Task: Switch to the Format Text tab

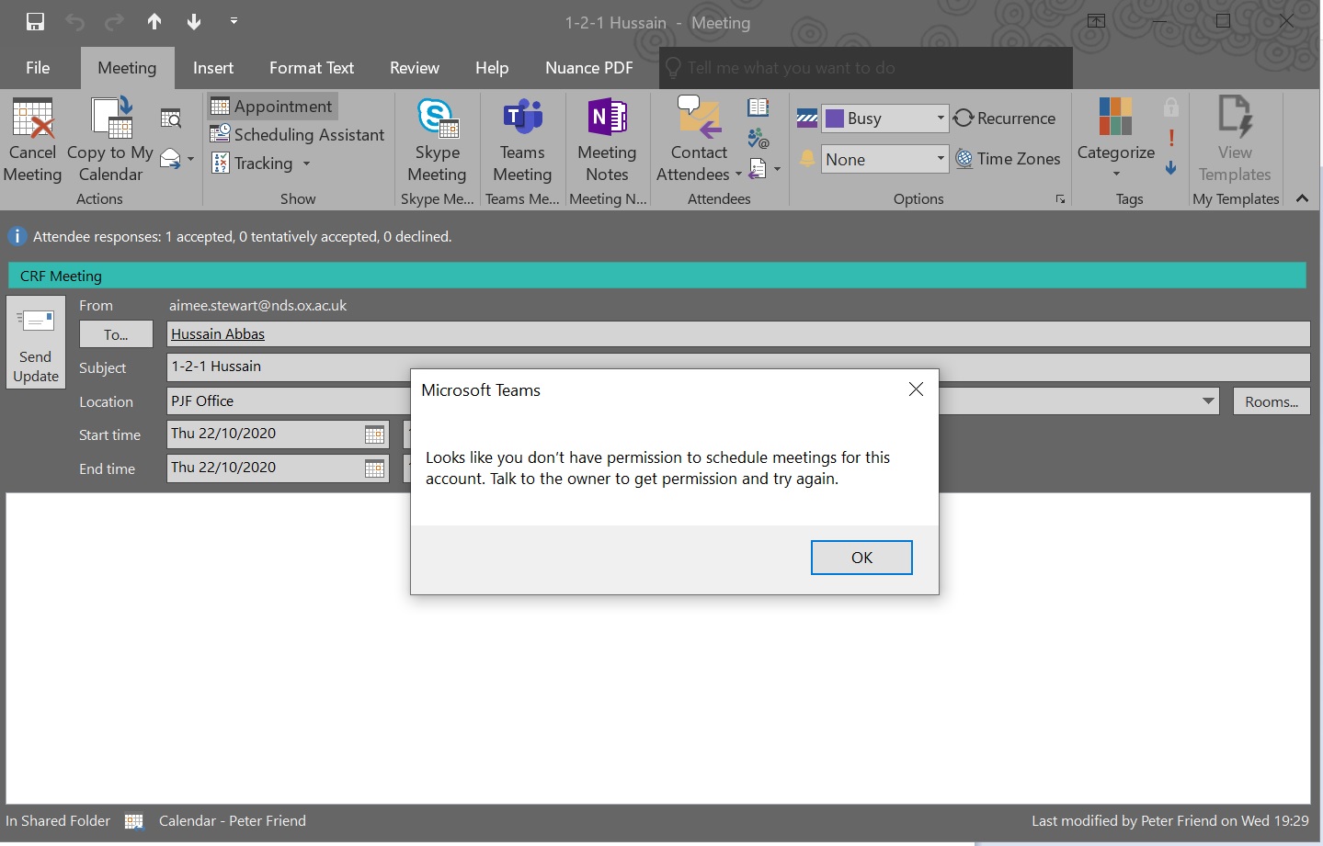Action: point(312,68)
